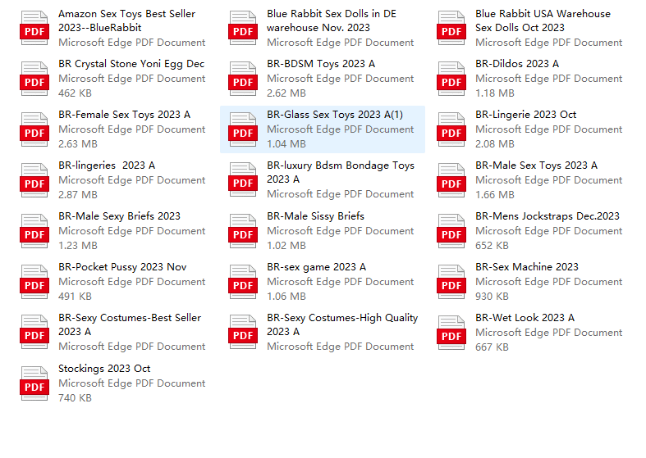Click PDF icon of BR-Sexy Costumes-High Quality

pos(243,333)
